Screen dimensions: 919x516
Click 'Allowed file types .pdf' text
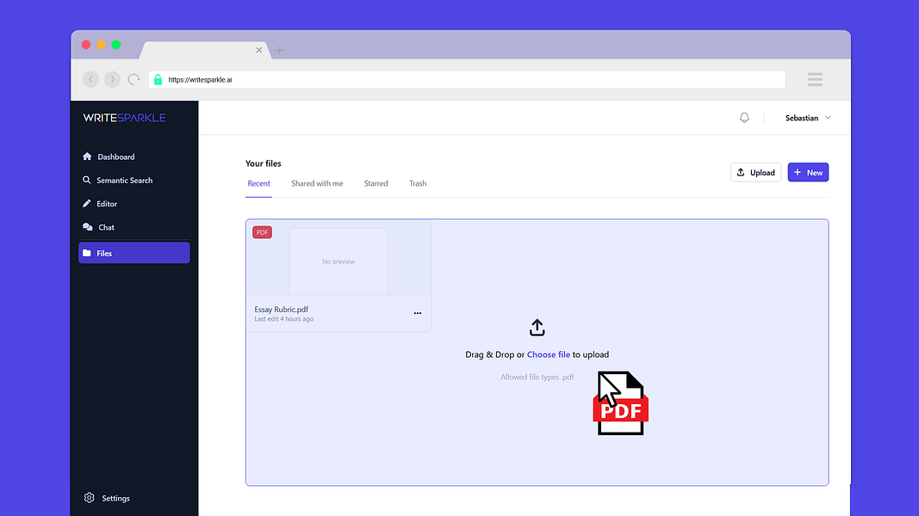click(537, 378)
